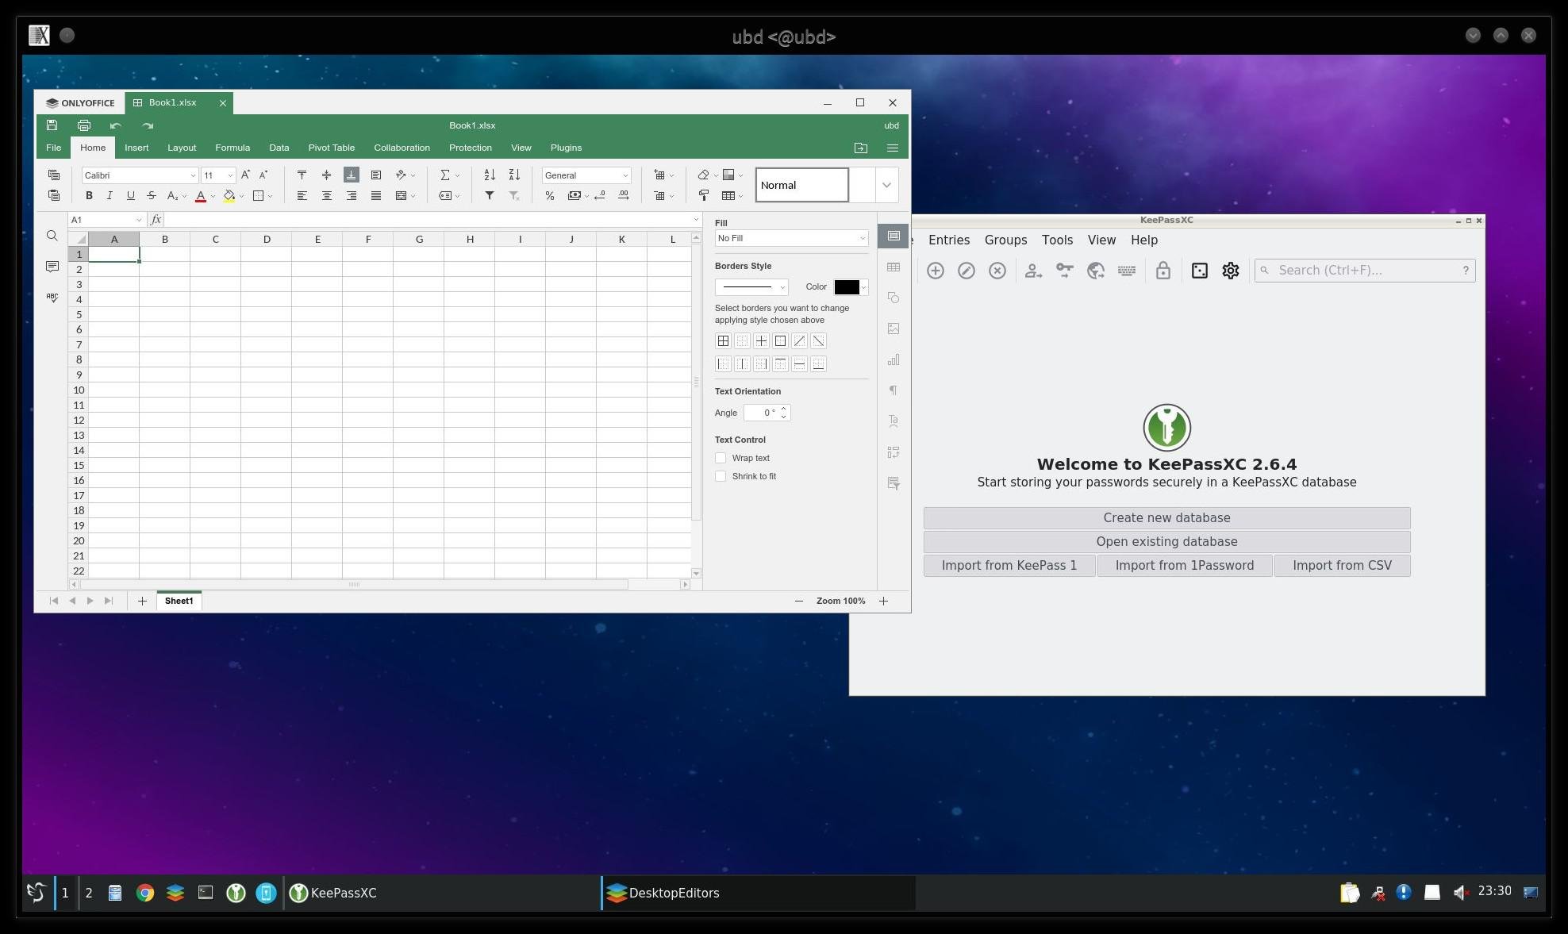Screen dimensions: 1568x934
Task: Click the KeePassXC lock database icon
Action: click(x=1163, y=271)
